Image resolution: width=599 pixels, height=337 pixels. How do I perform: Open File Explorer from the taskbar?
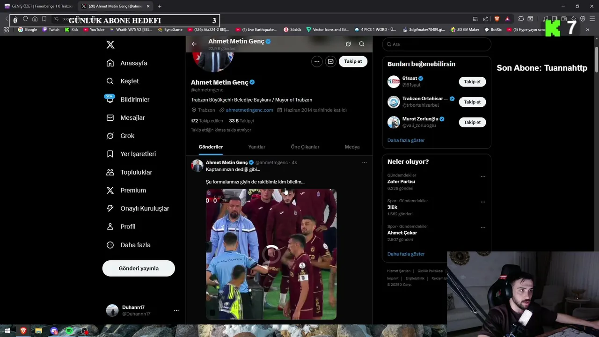point(38,331)
